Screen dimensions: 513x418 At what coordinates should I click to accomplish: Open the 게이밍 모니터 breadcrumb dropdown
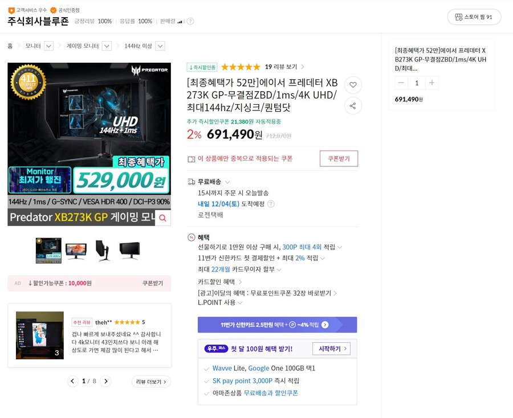click(x=107, y=46)
